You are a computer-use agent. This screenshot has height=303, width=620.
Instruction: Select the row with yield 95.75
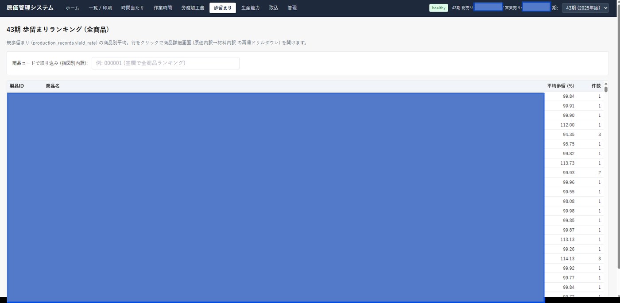(x=305, y=144)
